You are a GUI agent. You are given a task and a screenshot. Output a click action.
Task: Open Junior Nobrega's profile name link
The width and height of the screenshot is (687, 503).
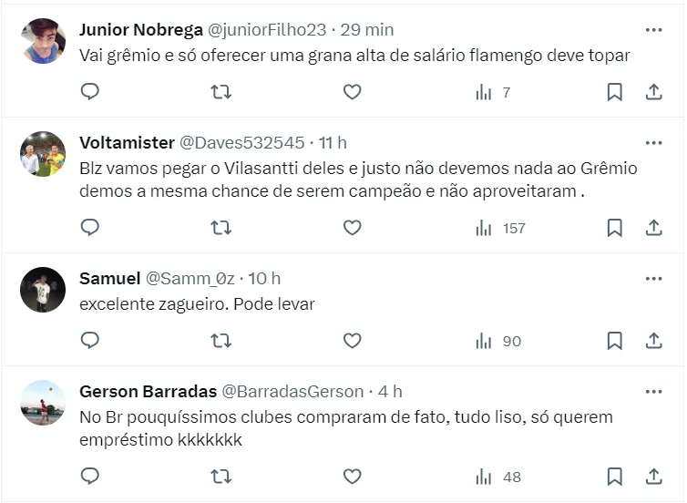pyautogui.click(x=141, y=29)
